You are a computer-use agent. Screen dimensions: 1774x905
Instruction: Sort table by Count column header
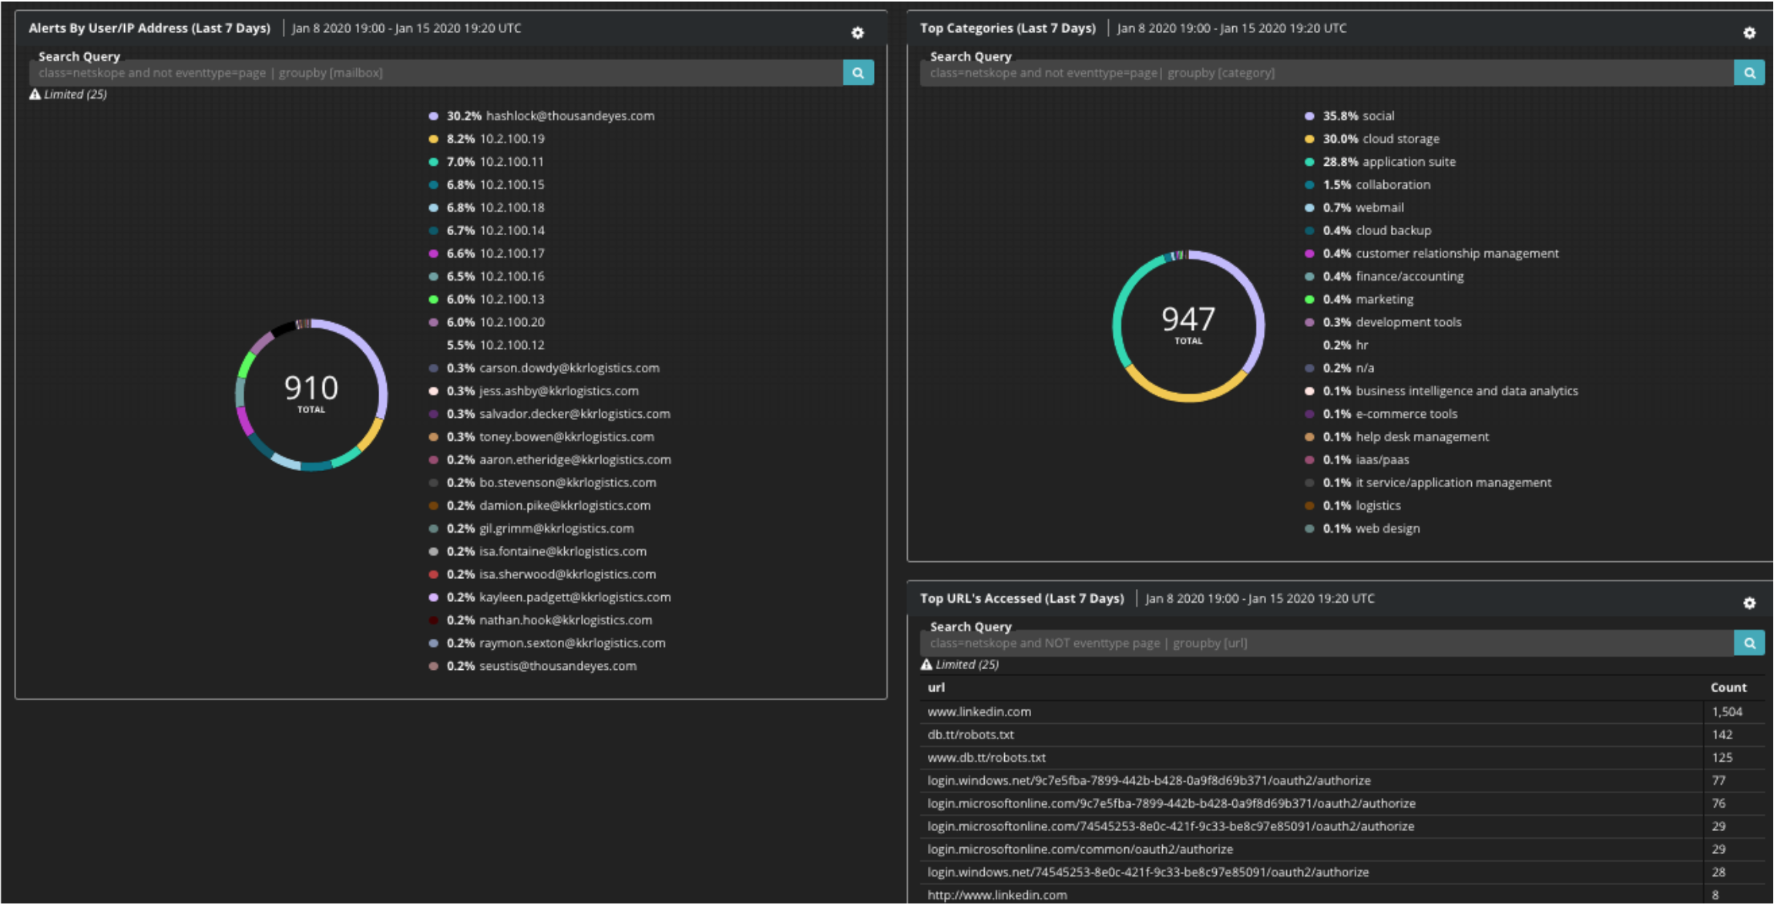click(1729, 688)
